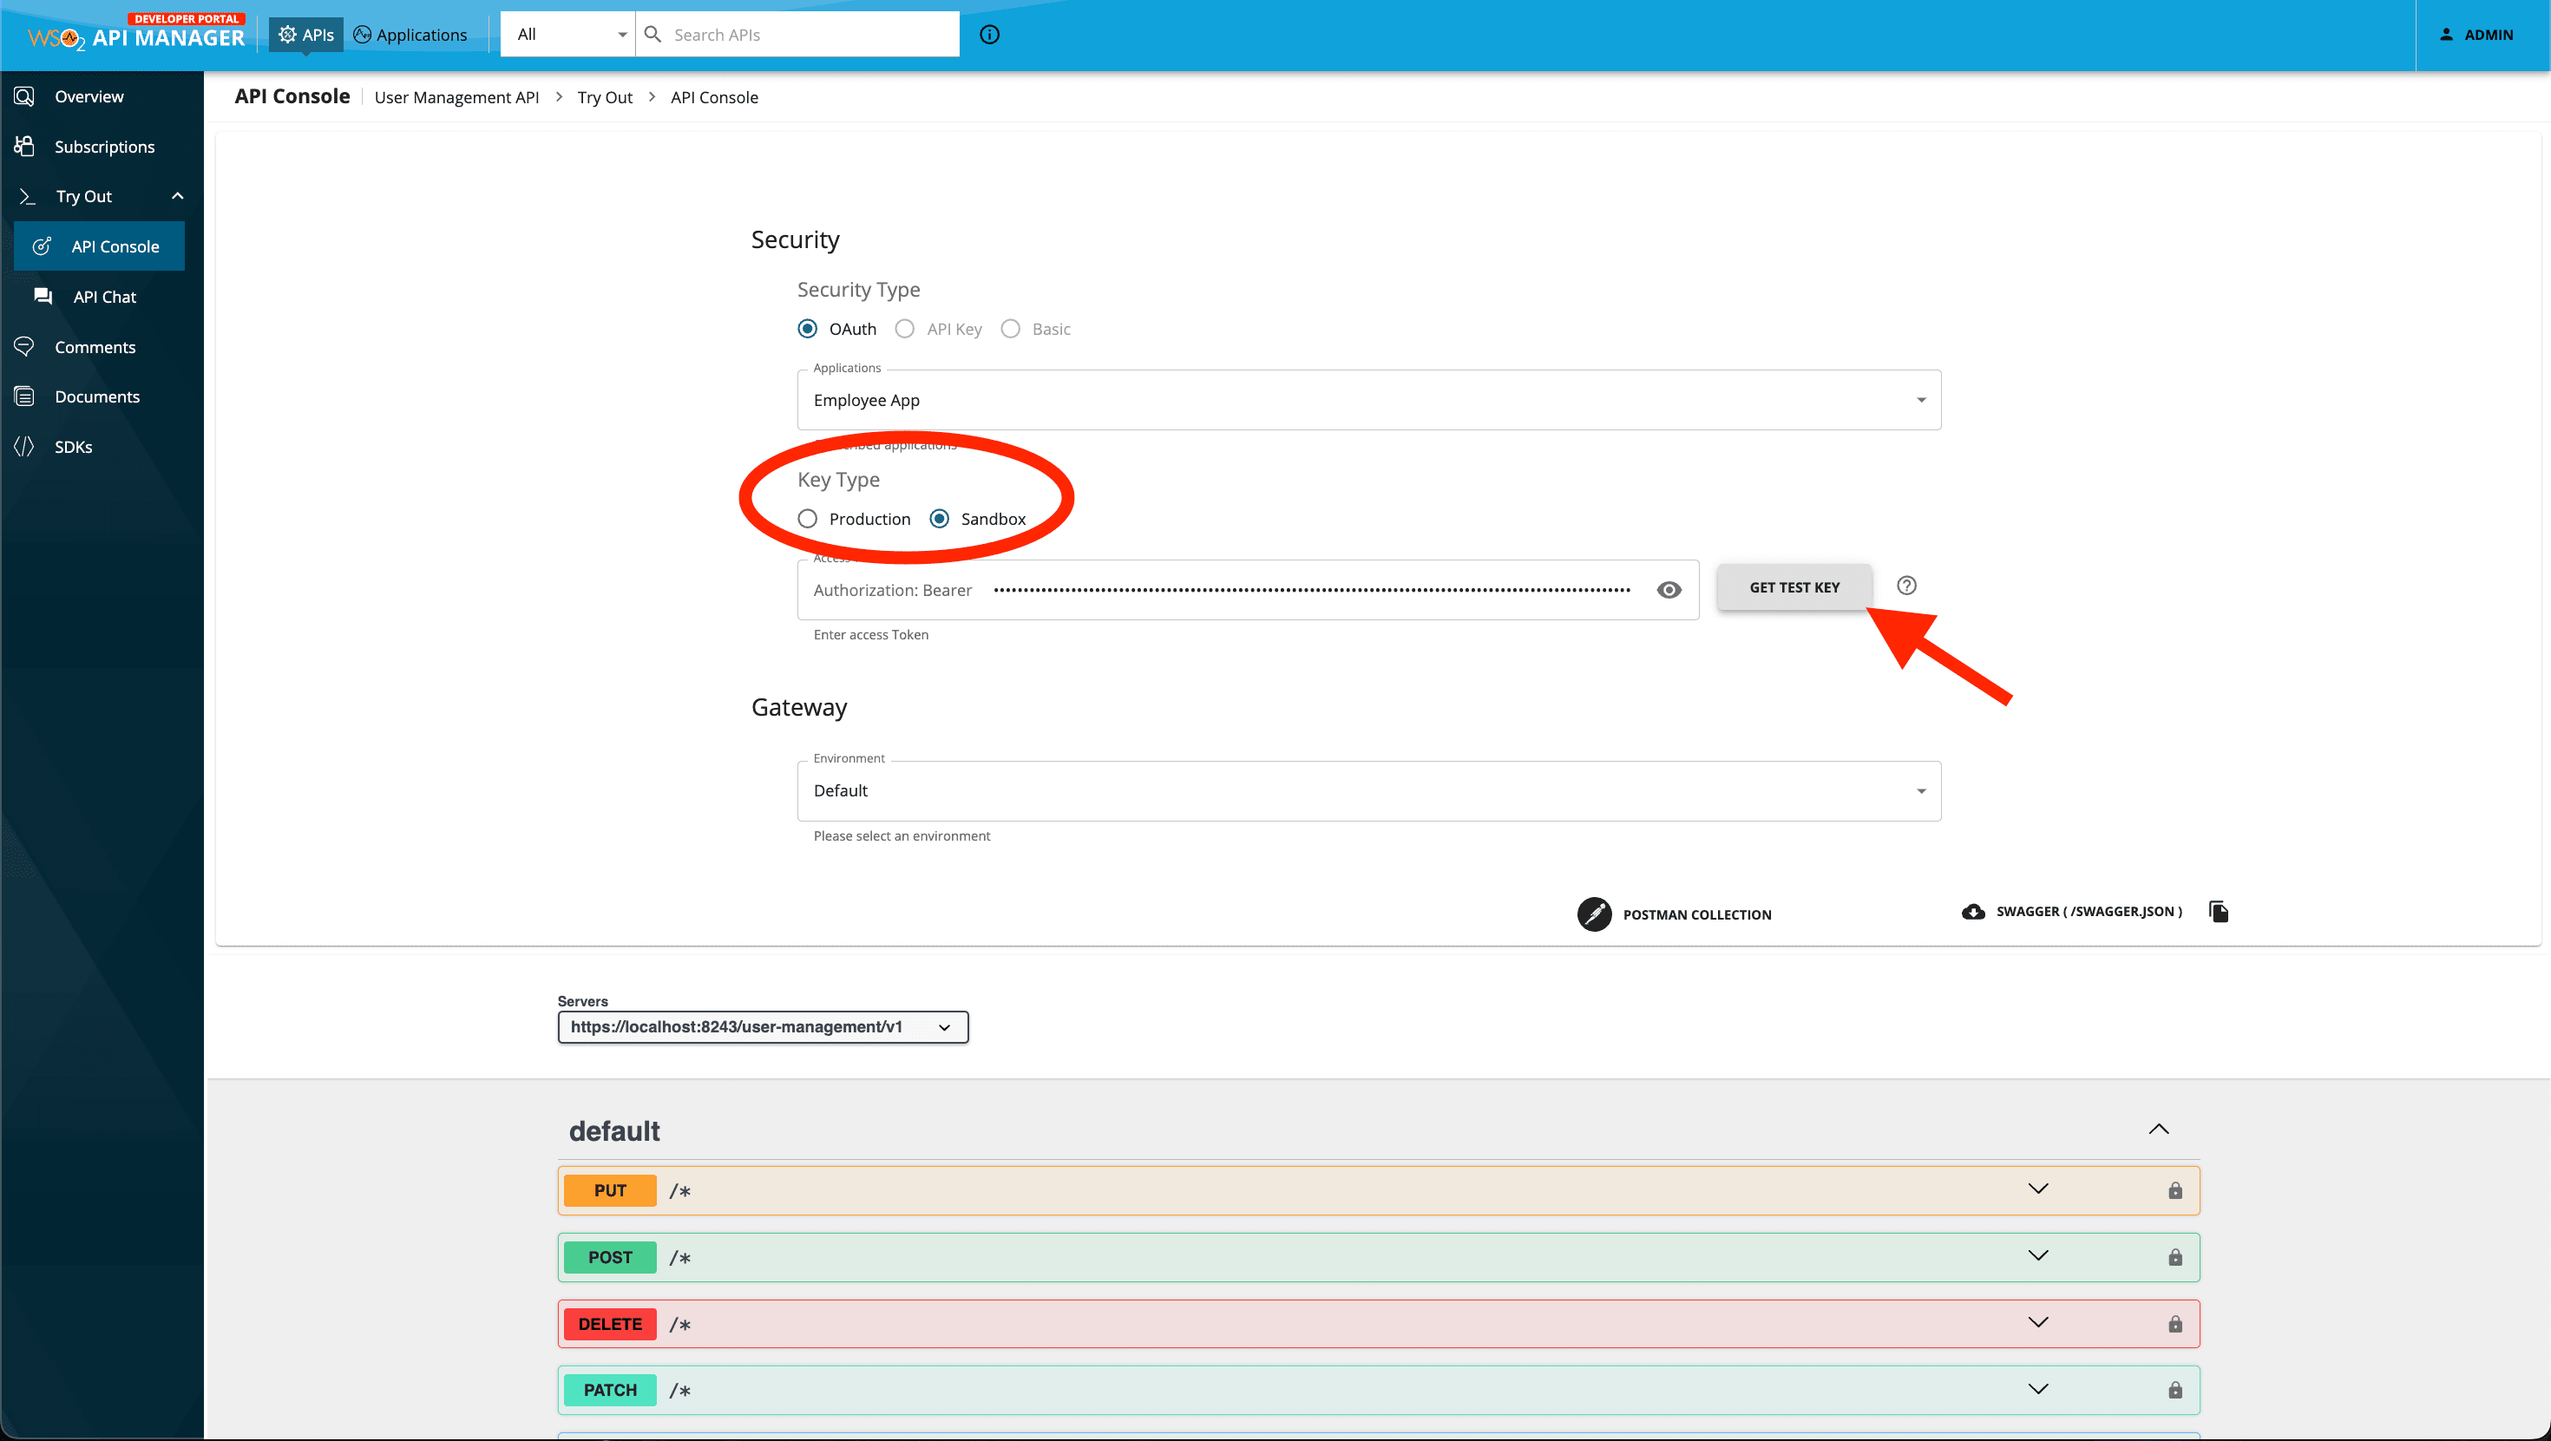Image resolution: width=2551 pixels, height=1441 pixels.
Task: Copy swagger URL using the copy icon
Action: click(x=2219, y=911)
